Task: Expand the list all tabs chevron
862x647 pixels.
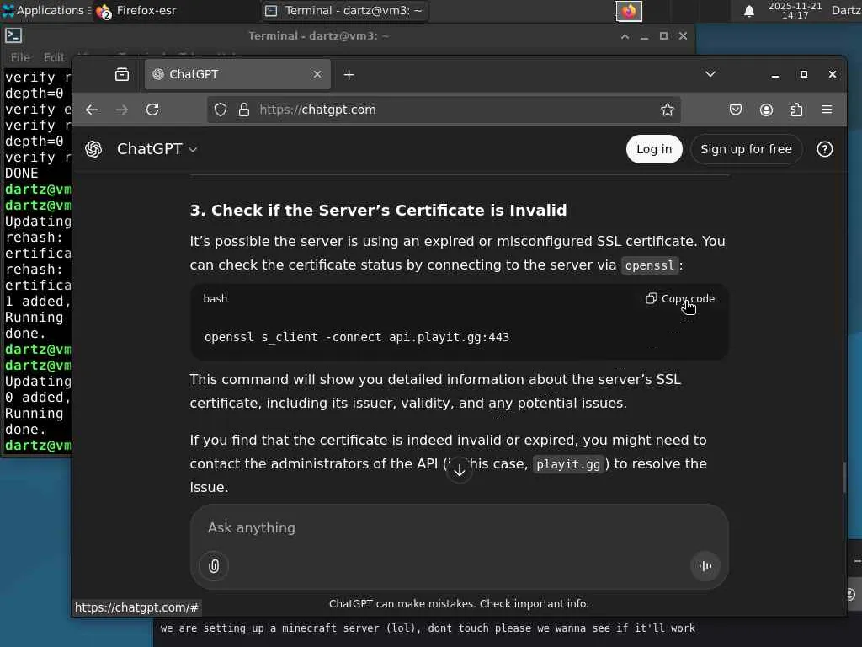Action: 710,74
